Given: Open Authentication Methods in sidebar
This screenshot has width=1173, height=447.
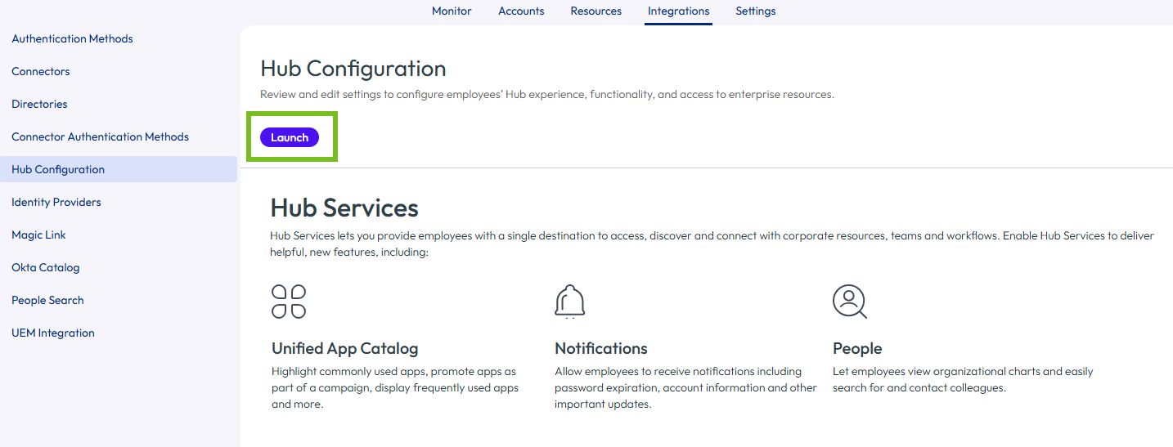Looking at the screenshot, I should tap(119, 38).
